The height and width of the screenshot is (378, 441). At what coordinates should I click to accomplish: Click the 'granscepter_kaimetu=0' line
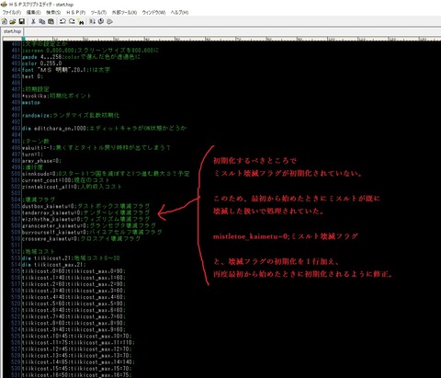(89, 225)
